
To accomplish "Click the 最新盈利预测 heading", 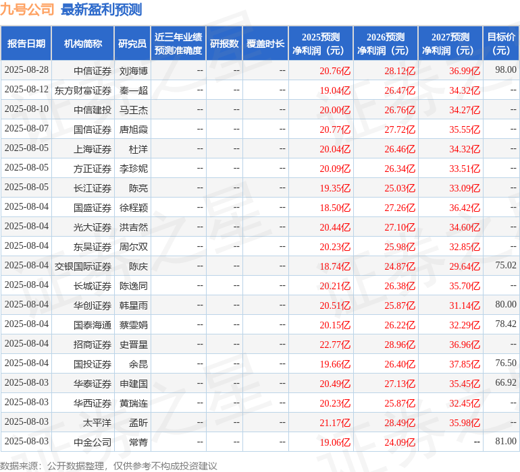I will click(101, 9).
